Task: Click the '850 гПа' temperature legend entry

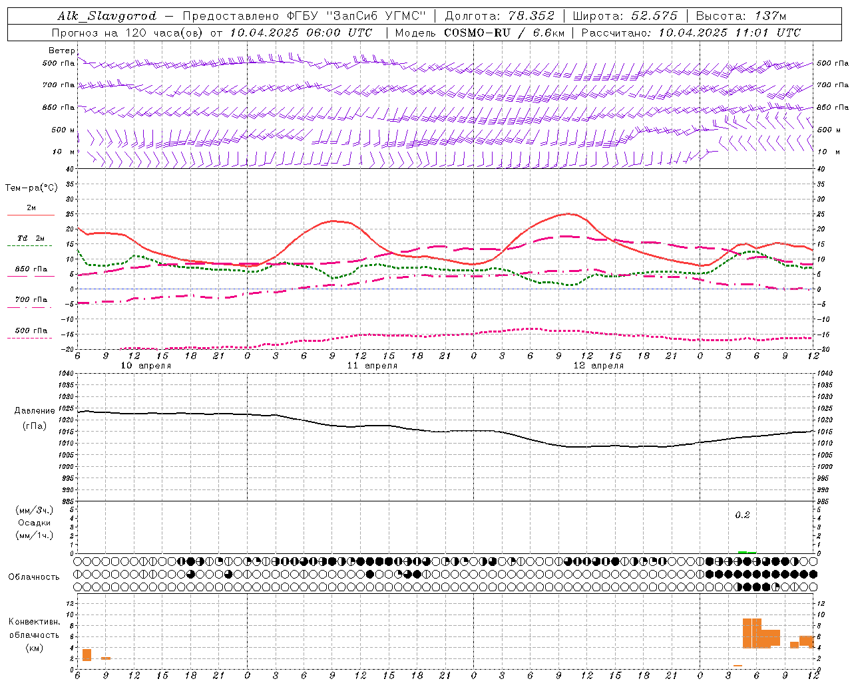Action: click(x=31, y=269)
